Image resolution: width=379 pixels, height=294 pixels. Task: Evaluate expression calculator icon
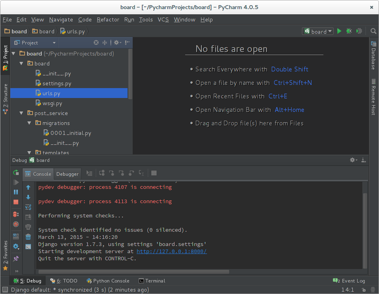(154, 173)
